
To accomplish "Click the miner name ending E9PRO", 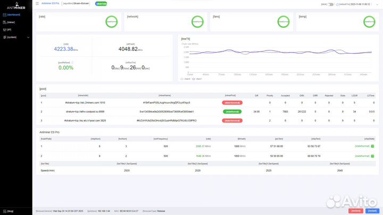I will [166, 121].
